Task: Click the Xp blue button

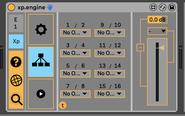Action: (16, 41)
